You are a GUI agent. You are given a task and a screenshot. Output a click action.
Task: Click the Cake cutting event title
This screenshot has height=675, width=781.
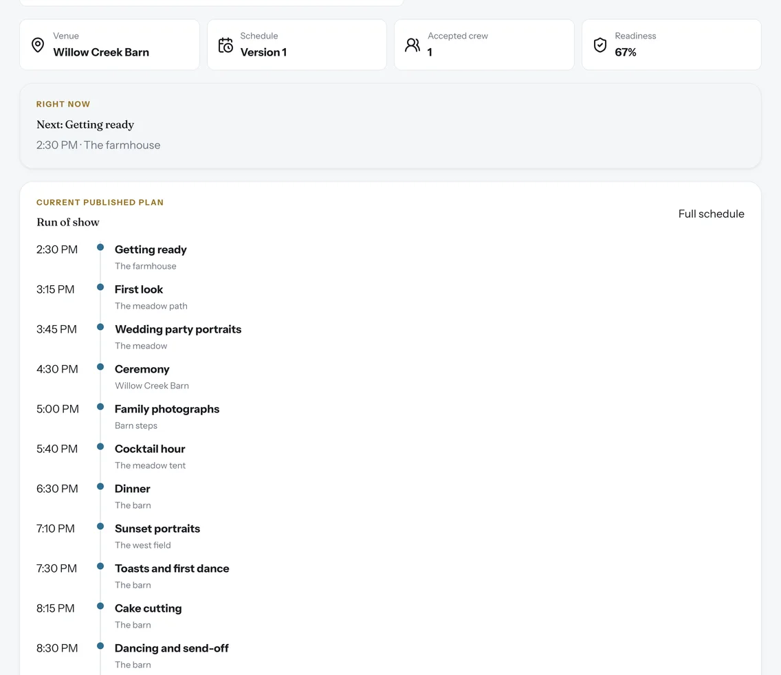point(148,608)
